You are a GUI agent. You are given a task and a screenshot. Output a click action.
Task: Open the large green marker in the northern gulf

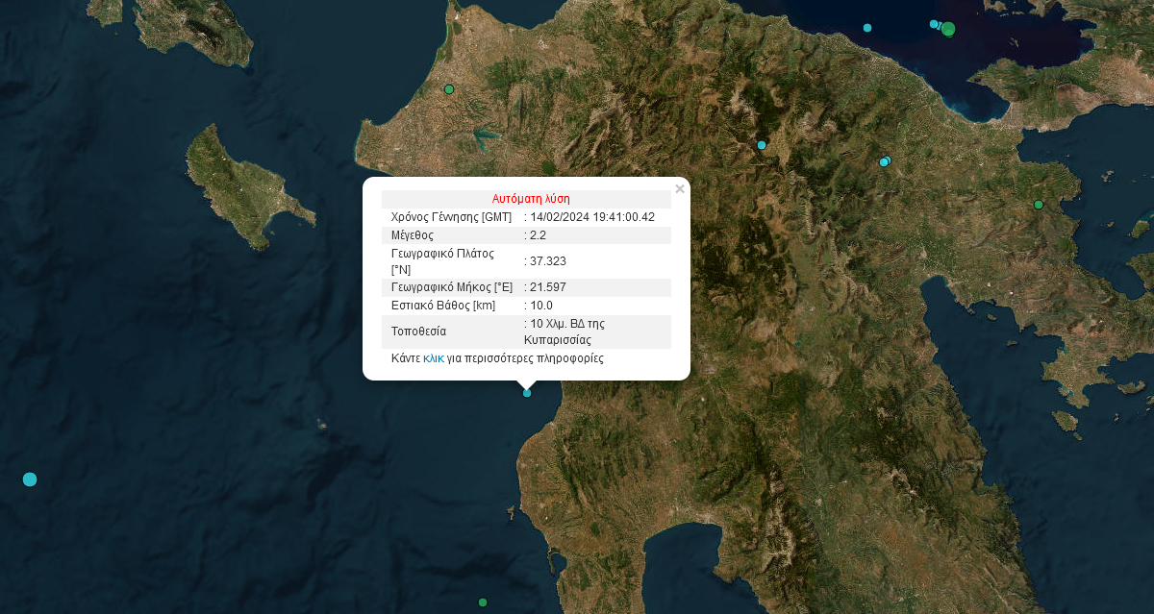click(948, 29)
